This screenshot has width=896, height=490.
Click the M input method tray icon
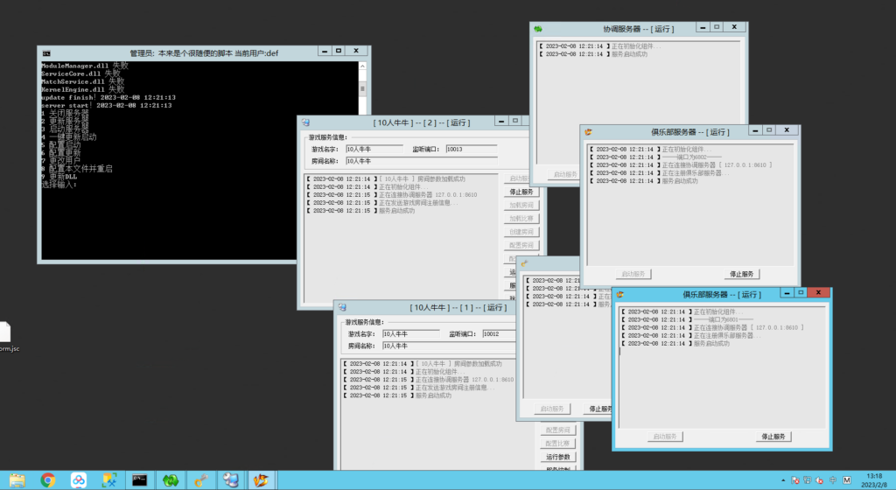point(846,479)
